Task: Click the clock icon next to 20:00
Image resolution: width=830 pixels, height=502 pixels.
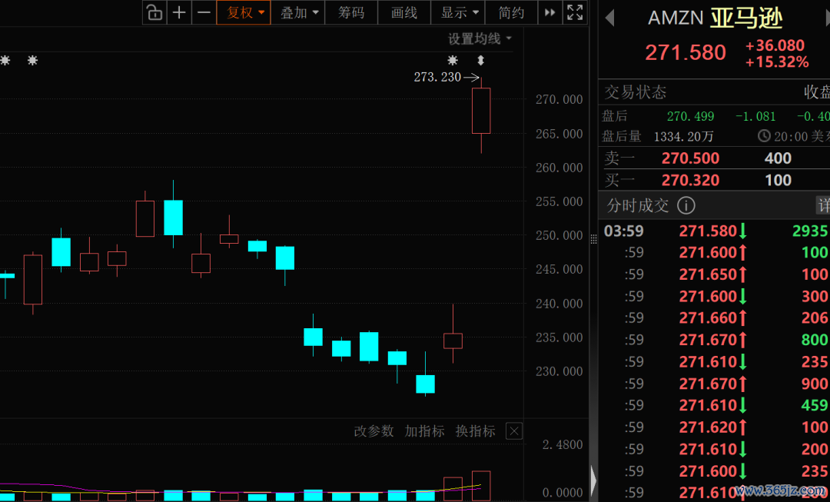Action: pyautogui.click(x=764, y=136)
